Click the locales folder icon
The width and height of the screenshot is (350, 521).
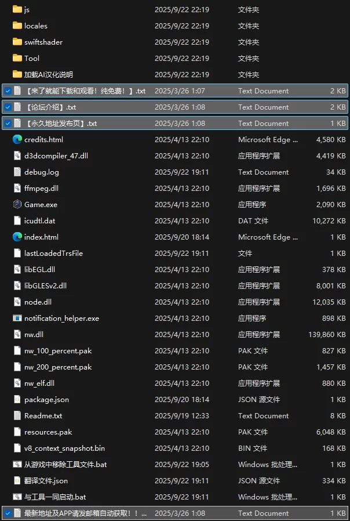pyautogui.click(x=17, y=26)
